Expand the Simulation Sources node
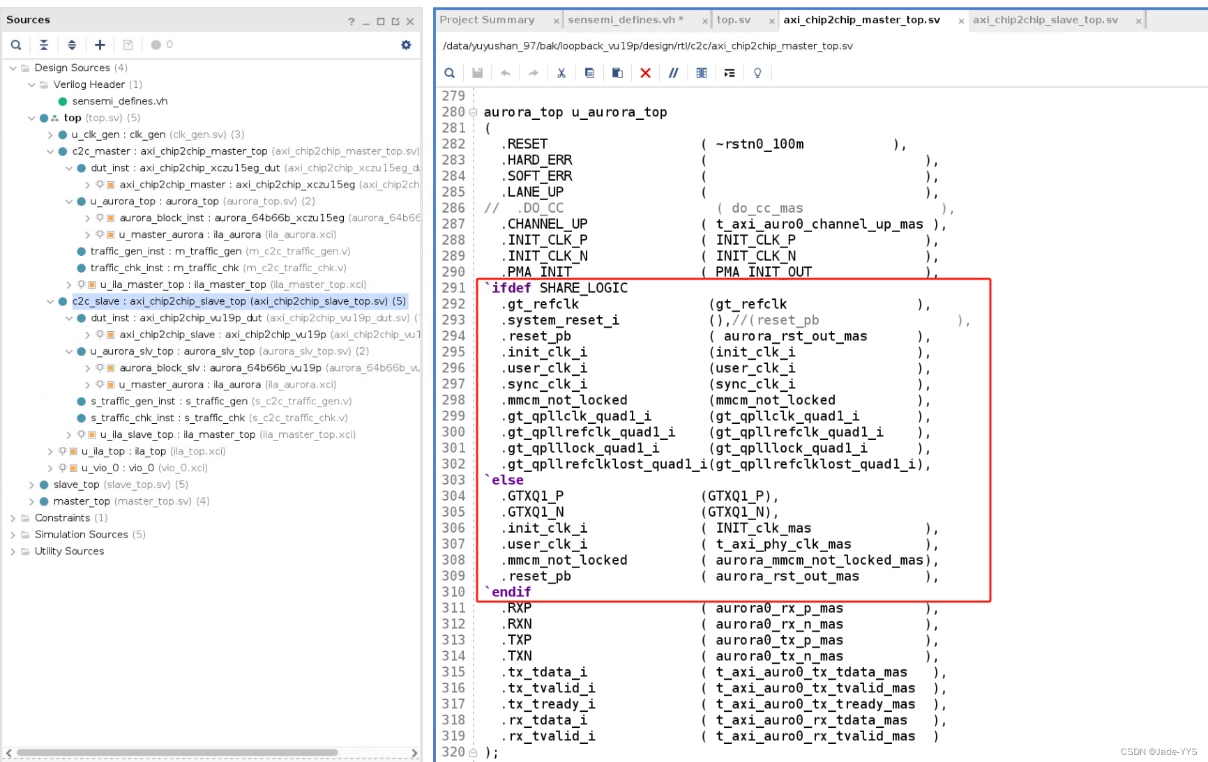This screenshot has height=762, width=1208. point(12,534)
